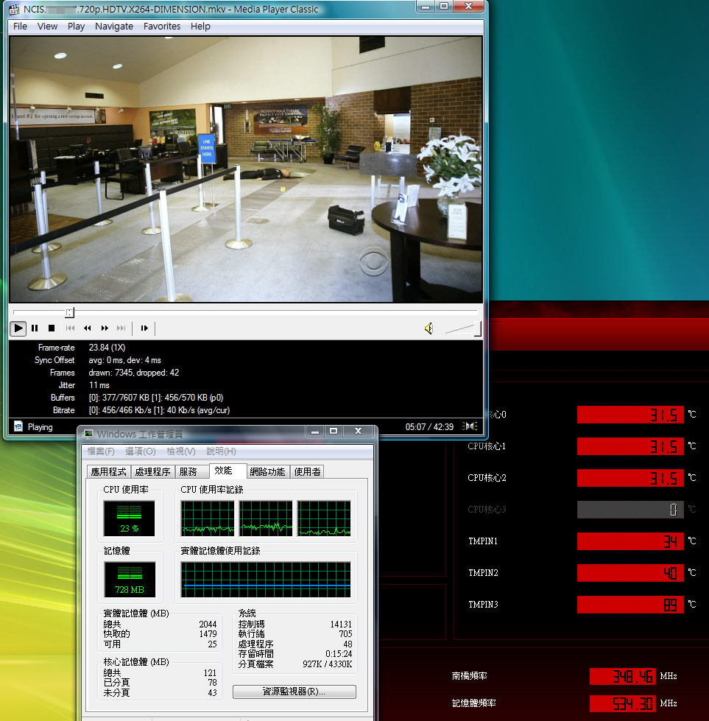Switch to the 網路功能 tab
The image size is (709, 721).
(x=267, y=472)
